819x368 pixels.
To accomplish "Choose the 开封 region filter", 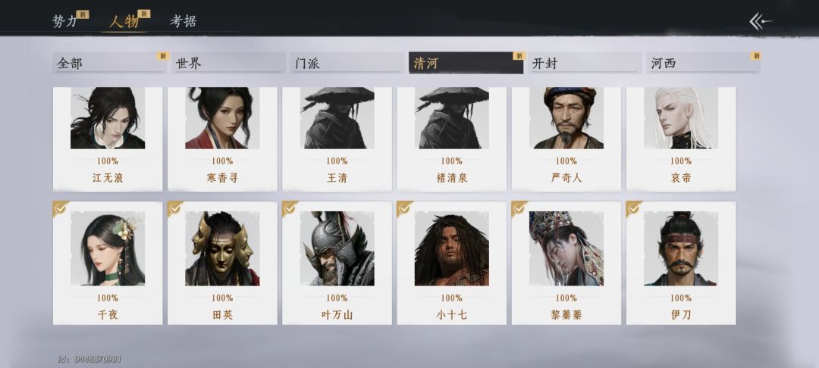I will [x=585, y=63].
